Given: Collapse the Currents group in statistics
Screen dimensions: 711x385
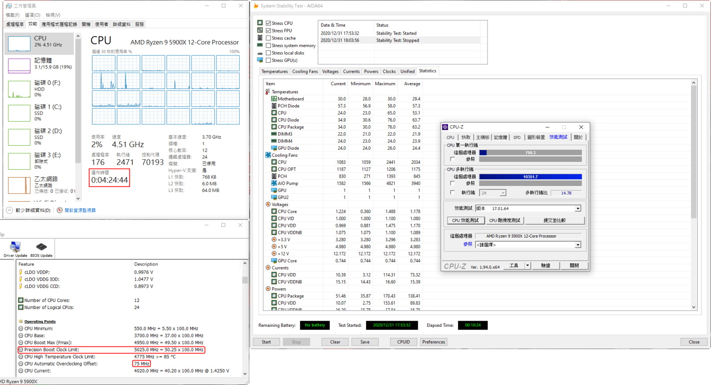Looking at the screenshot, I should pos(268,268).
